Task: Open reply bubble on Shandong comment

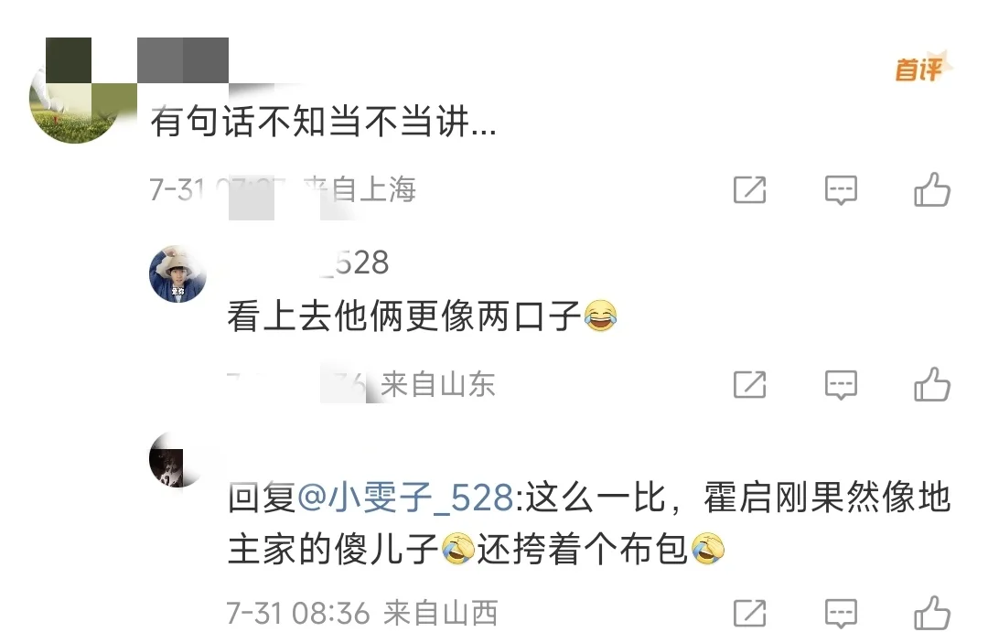Action: [842, 384]
